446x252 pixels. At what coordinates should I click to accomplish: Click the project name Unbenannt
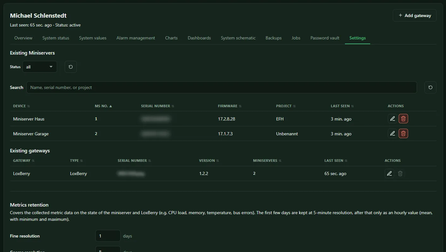tap(287, 134)
